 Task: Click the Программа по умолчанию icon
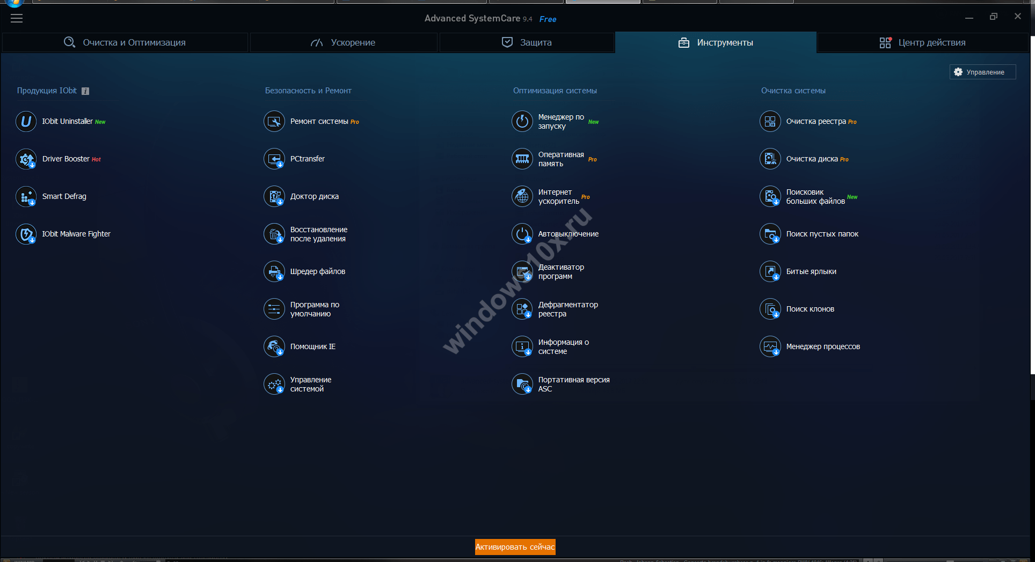tap(274, 309)
